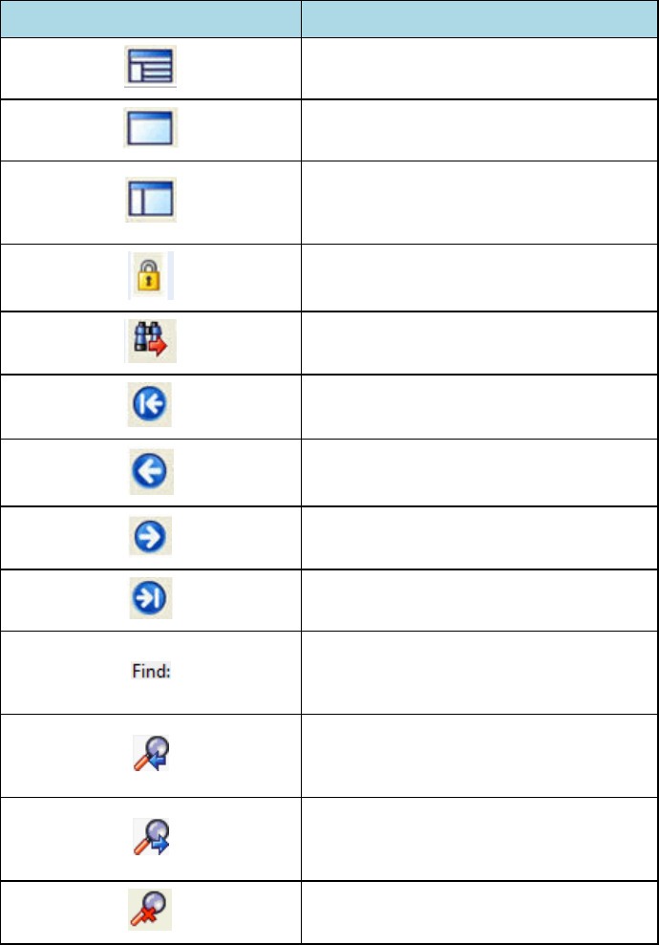Click empty cell next to binoculars icon
This screenshot has width=659, height=945.
(479, 343)
